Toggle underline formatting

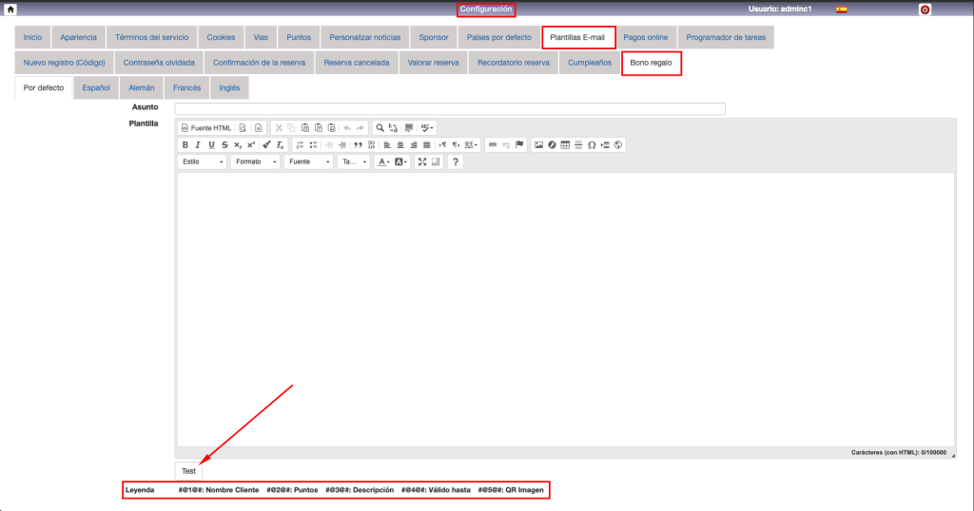tap(211, 145)
